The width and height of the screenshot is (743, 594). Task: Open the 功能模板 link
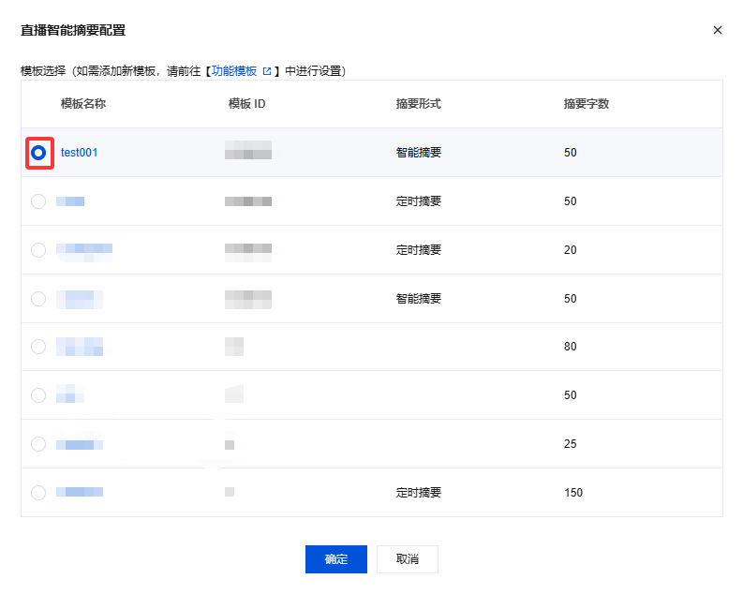[x=234, y=71]
